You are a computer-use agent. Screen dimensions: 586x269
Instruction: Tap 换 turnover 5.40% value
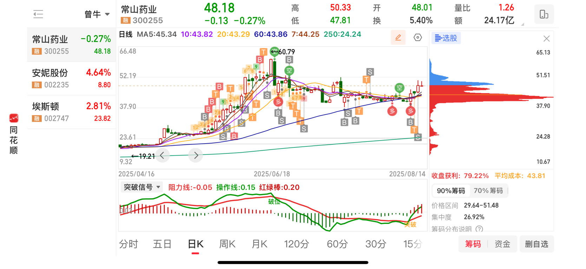[421, 21]
